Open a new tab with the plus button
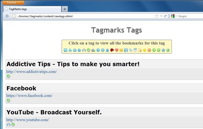Viewport: 203px width, 129px height. (x=65, y=9)
